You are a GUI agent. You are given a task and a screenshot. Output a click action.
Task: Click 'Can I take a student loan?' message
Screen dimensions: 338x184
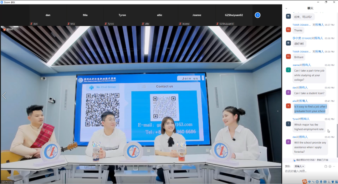[309, 93]
